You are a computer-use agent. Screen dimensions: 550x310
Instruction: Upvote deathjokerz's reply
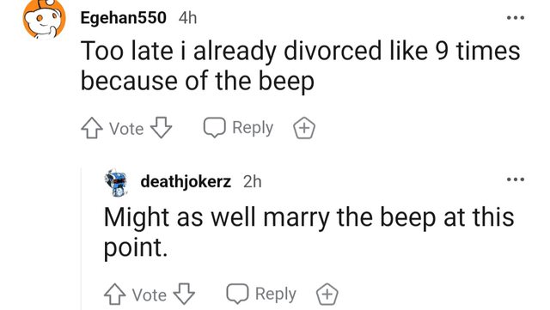point(114,294)
